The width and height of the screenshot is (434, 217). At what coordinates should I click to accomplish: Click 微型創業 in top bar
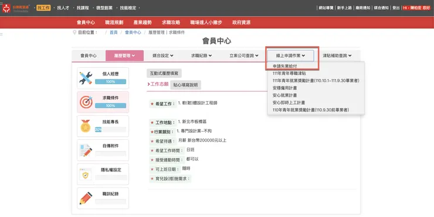click(104, 8)
